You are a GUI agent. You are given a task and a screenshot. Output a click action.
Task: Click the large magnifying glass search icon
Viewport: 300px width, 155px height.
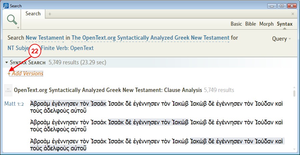(x=12, y=20)
